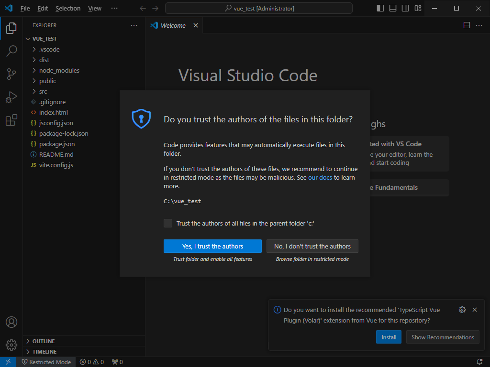Go forward with the right arrow
The width and height of the screenshot is (490, 367).
click(x=156, y=9)
